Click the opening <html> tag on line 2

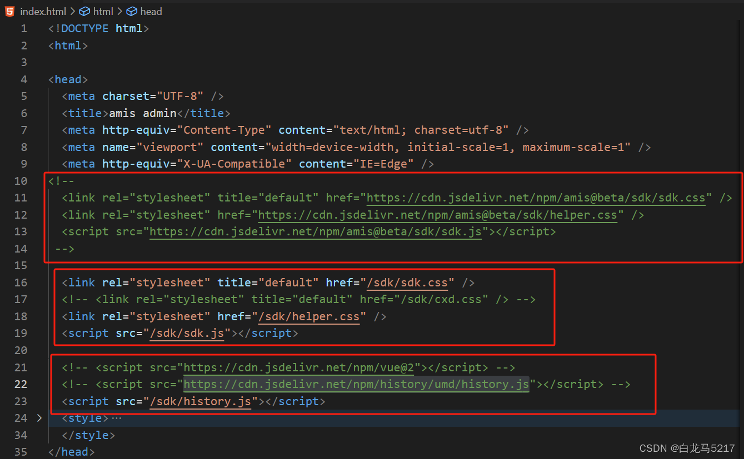68,46
